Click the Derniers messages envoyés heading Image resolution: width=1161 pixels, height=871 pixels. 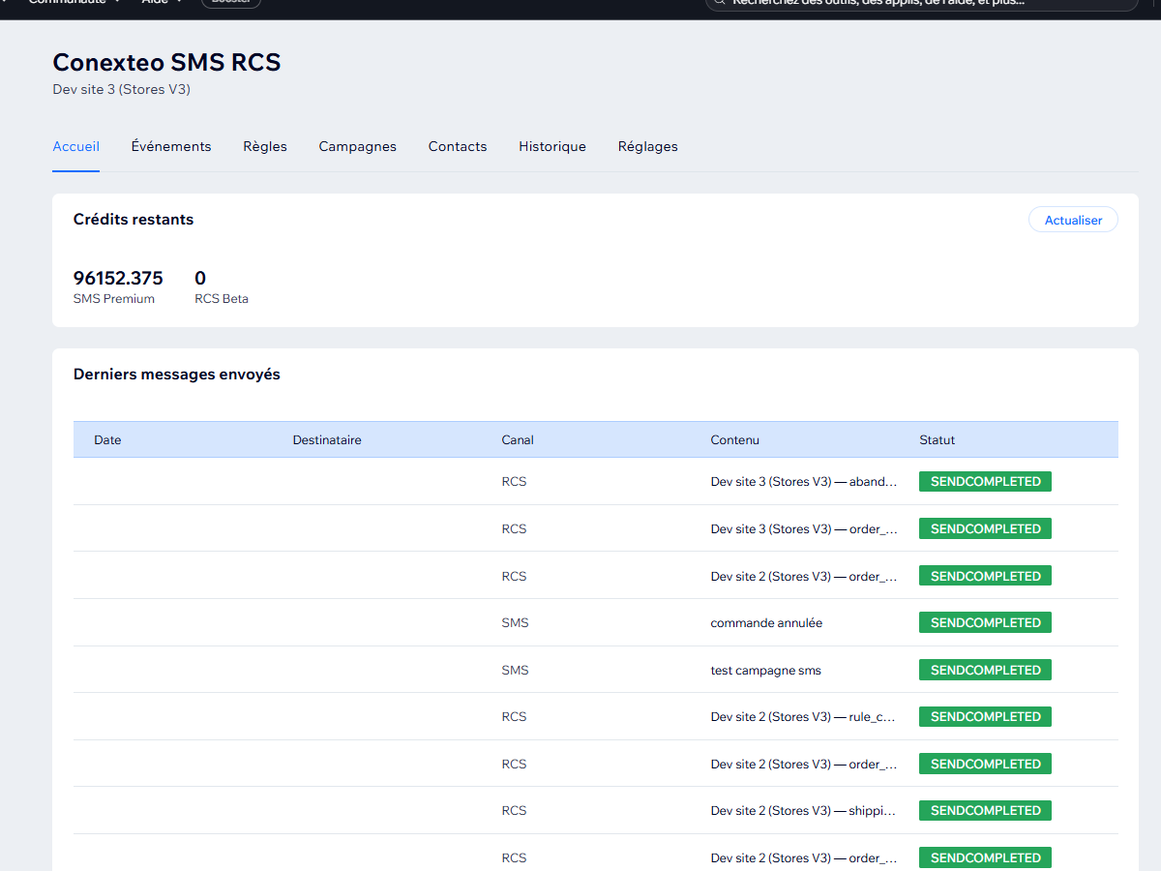click(177, 375)
